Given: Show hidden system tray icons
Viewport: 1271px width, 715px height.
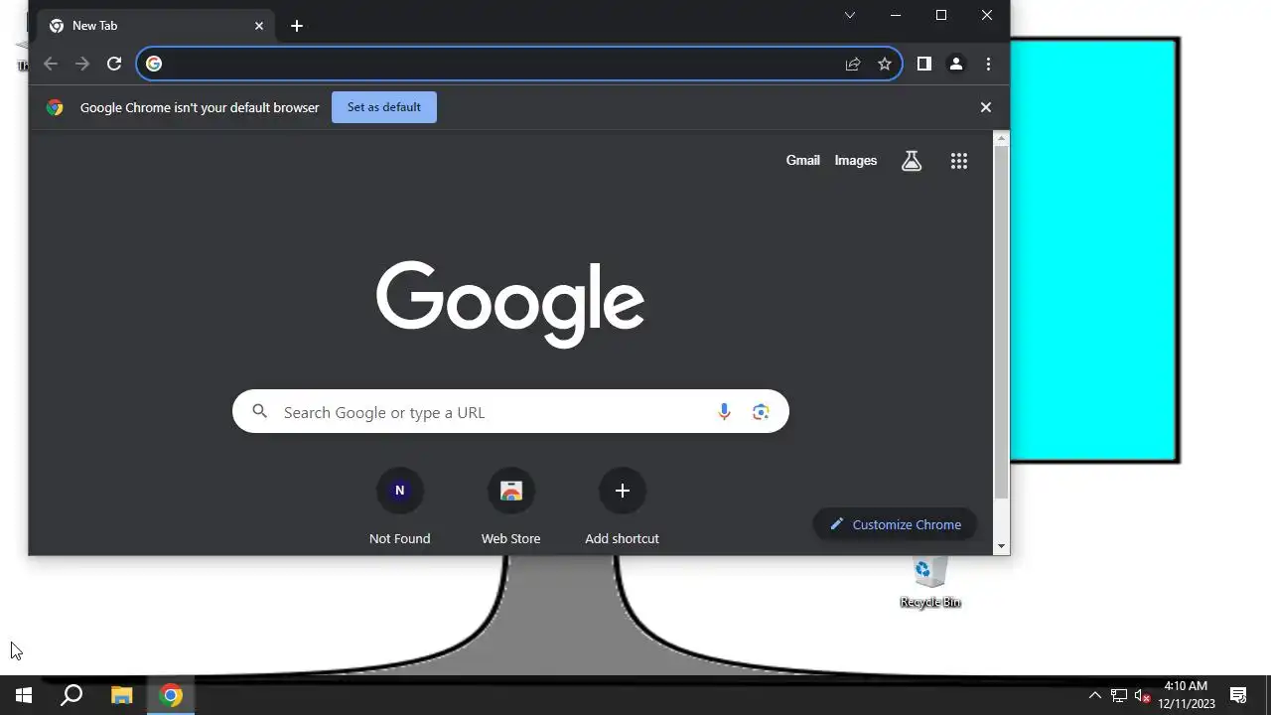Looking at the screenshot, I should tap(1095, 695).
